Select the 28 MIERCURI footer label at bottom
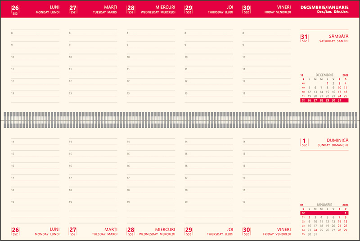The image size is (360, 241). (151, 231)
